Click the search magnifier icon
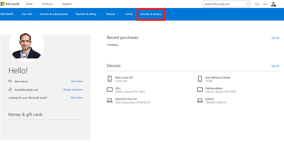Image resolution: width=284 pixels, height=143 pixels. tap(247, 4)
